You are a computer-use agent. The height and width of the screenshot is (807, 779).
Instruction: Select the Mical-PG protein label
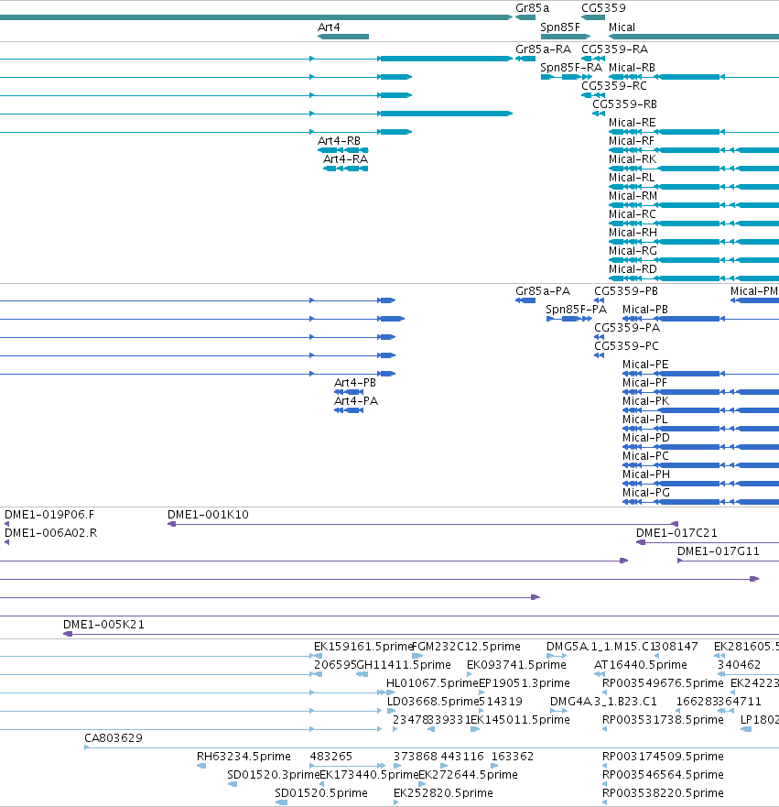click(646, 493)
